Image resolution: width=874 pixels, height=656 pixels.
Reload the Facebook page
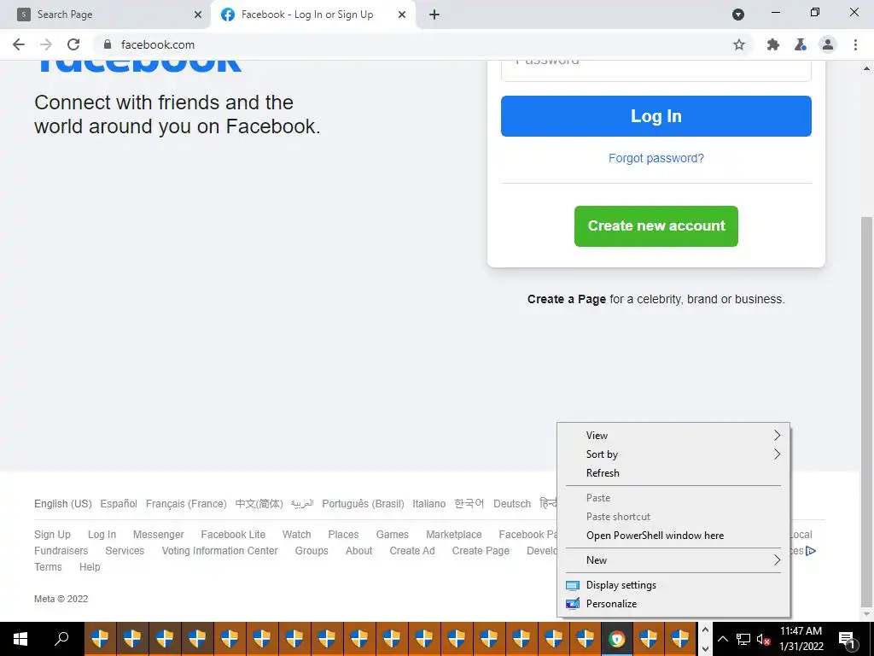pyautogui.click(x=73, y=44)
